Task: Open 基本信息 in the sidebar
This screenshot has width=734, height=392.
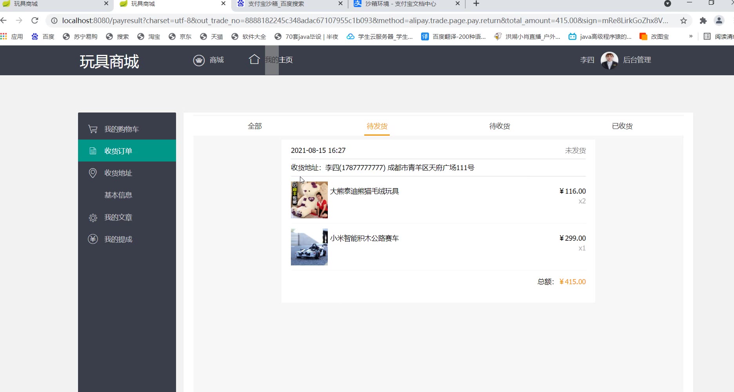Action: (118, 195)
